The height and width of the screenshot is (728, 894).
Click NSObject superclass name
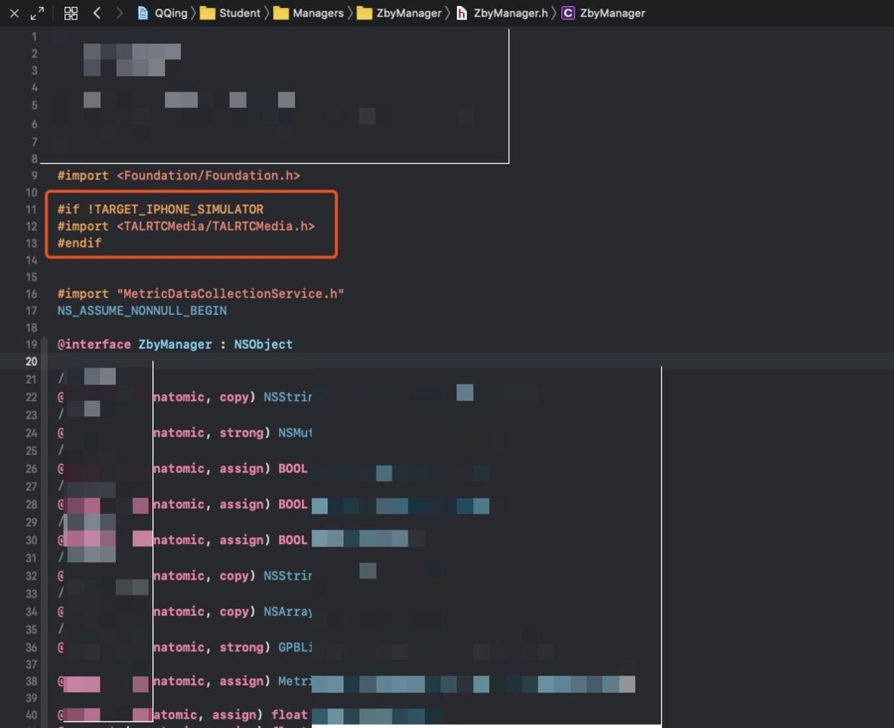point(263,345)
